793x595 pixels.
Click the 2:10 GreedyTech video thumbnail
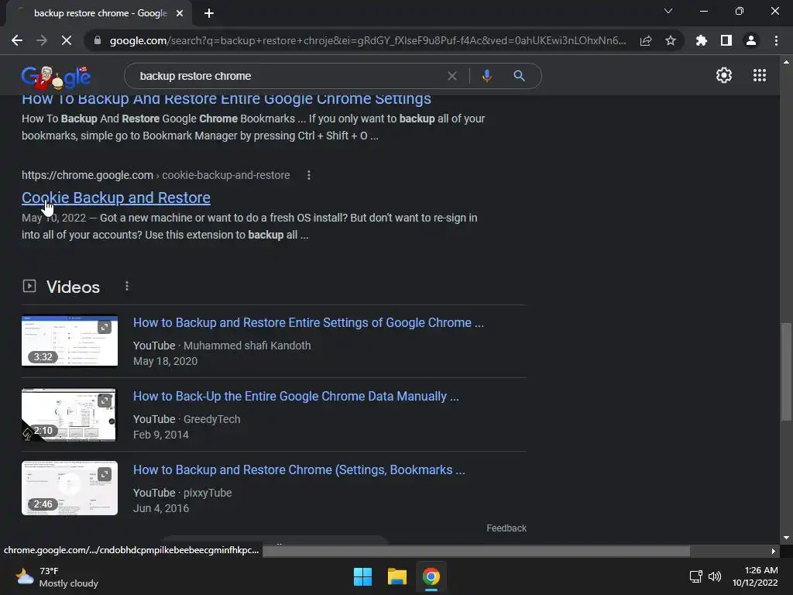tap(69, 414)
